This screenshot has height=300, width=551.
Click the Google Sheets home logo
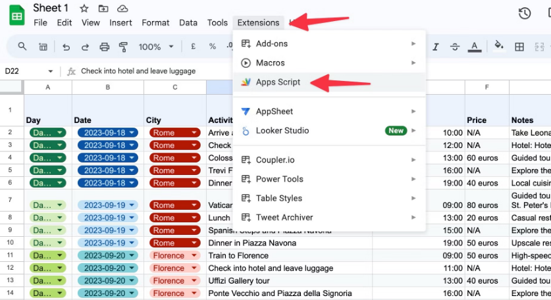pos(17,15)
